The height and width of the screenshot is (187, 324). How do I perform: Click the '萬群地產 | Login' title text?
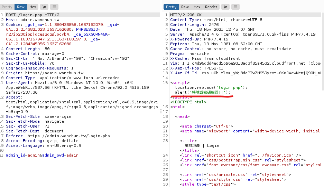point(202,146)
